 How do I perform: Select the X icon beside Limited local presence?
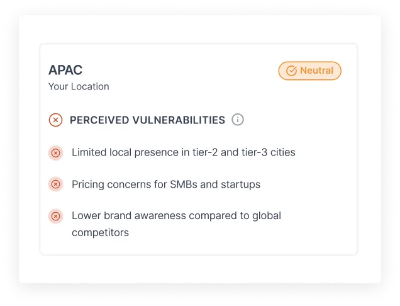pos(56,152)
